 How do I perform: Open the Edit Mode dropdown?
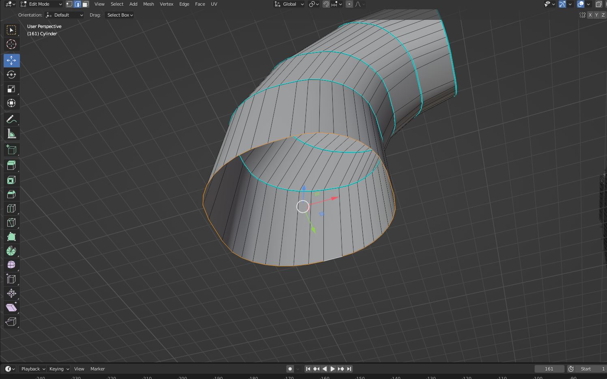[x=41, y=4]
